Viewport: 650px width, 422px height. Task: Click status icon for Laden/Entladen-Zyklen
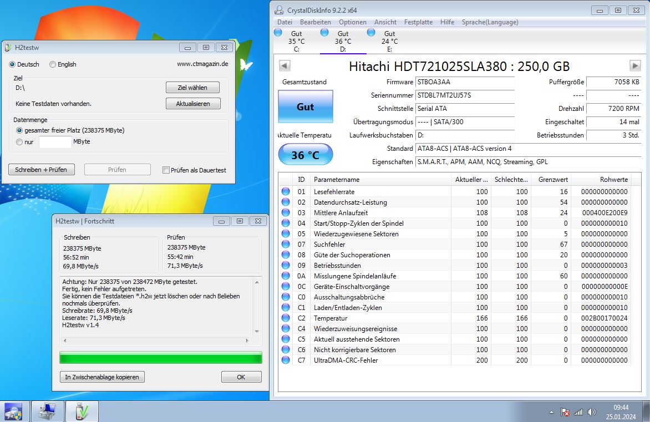point(286,307)
